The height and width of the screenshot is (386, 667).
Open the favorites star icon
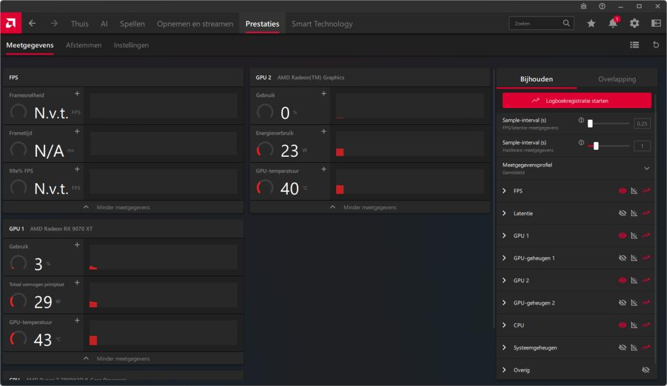coord(591,23)
